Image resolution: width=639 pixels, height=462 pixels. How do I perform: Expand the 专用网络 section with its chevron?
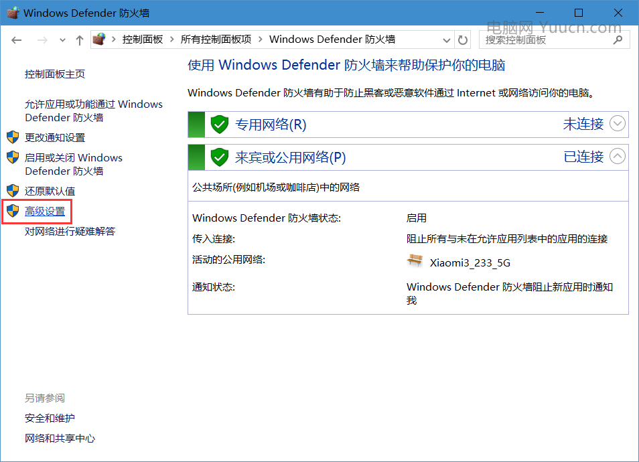pyautogui.click(x=618, y=123)
